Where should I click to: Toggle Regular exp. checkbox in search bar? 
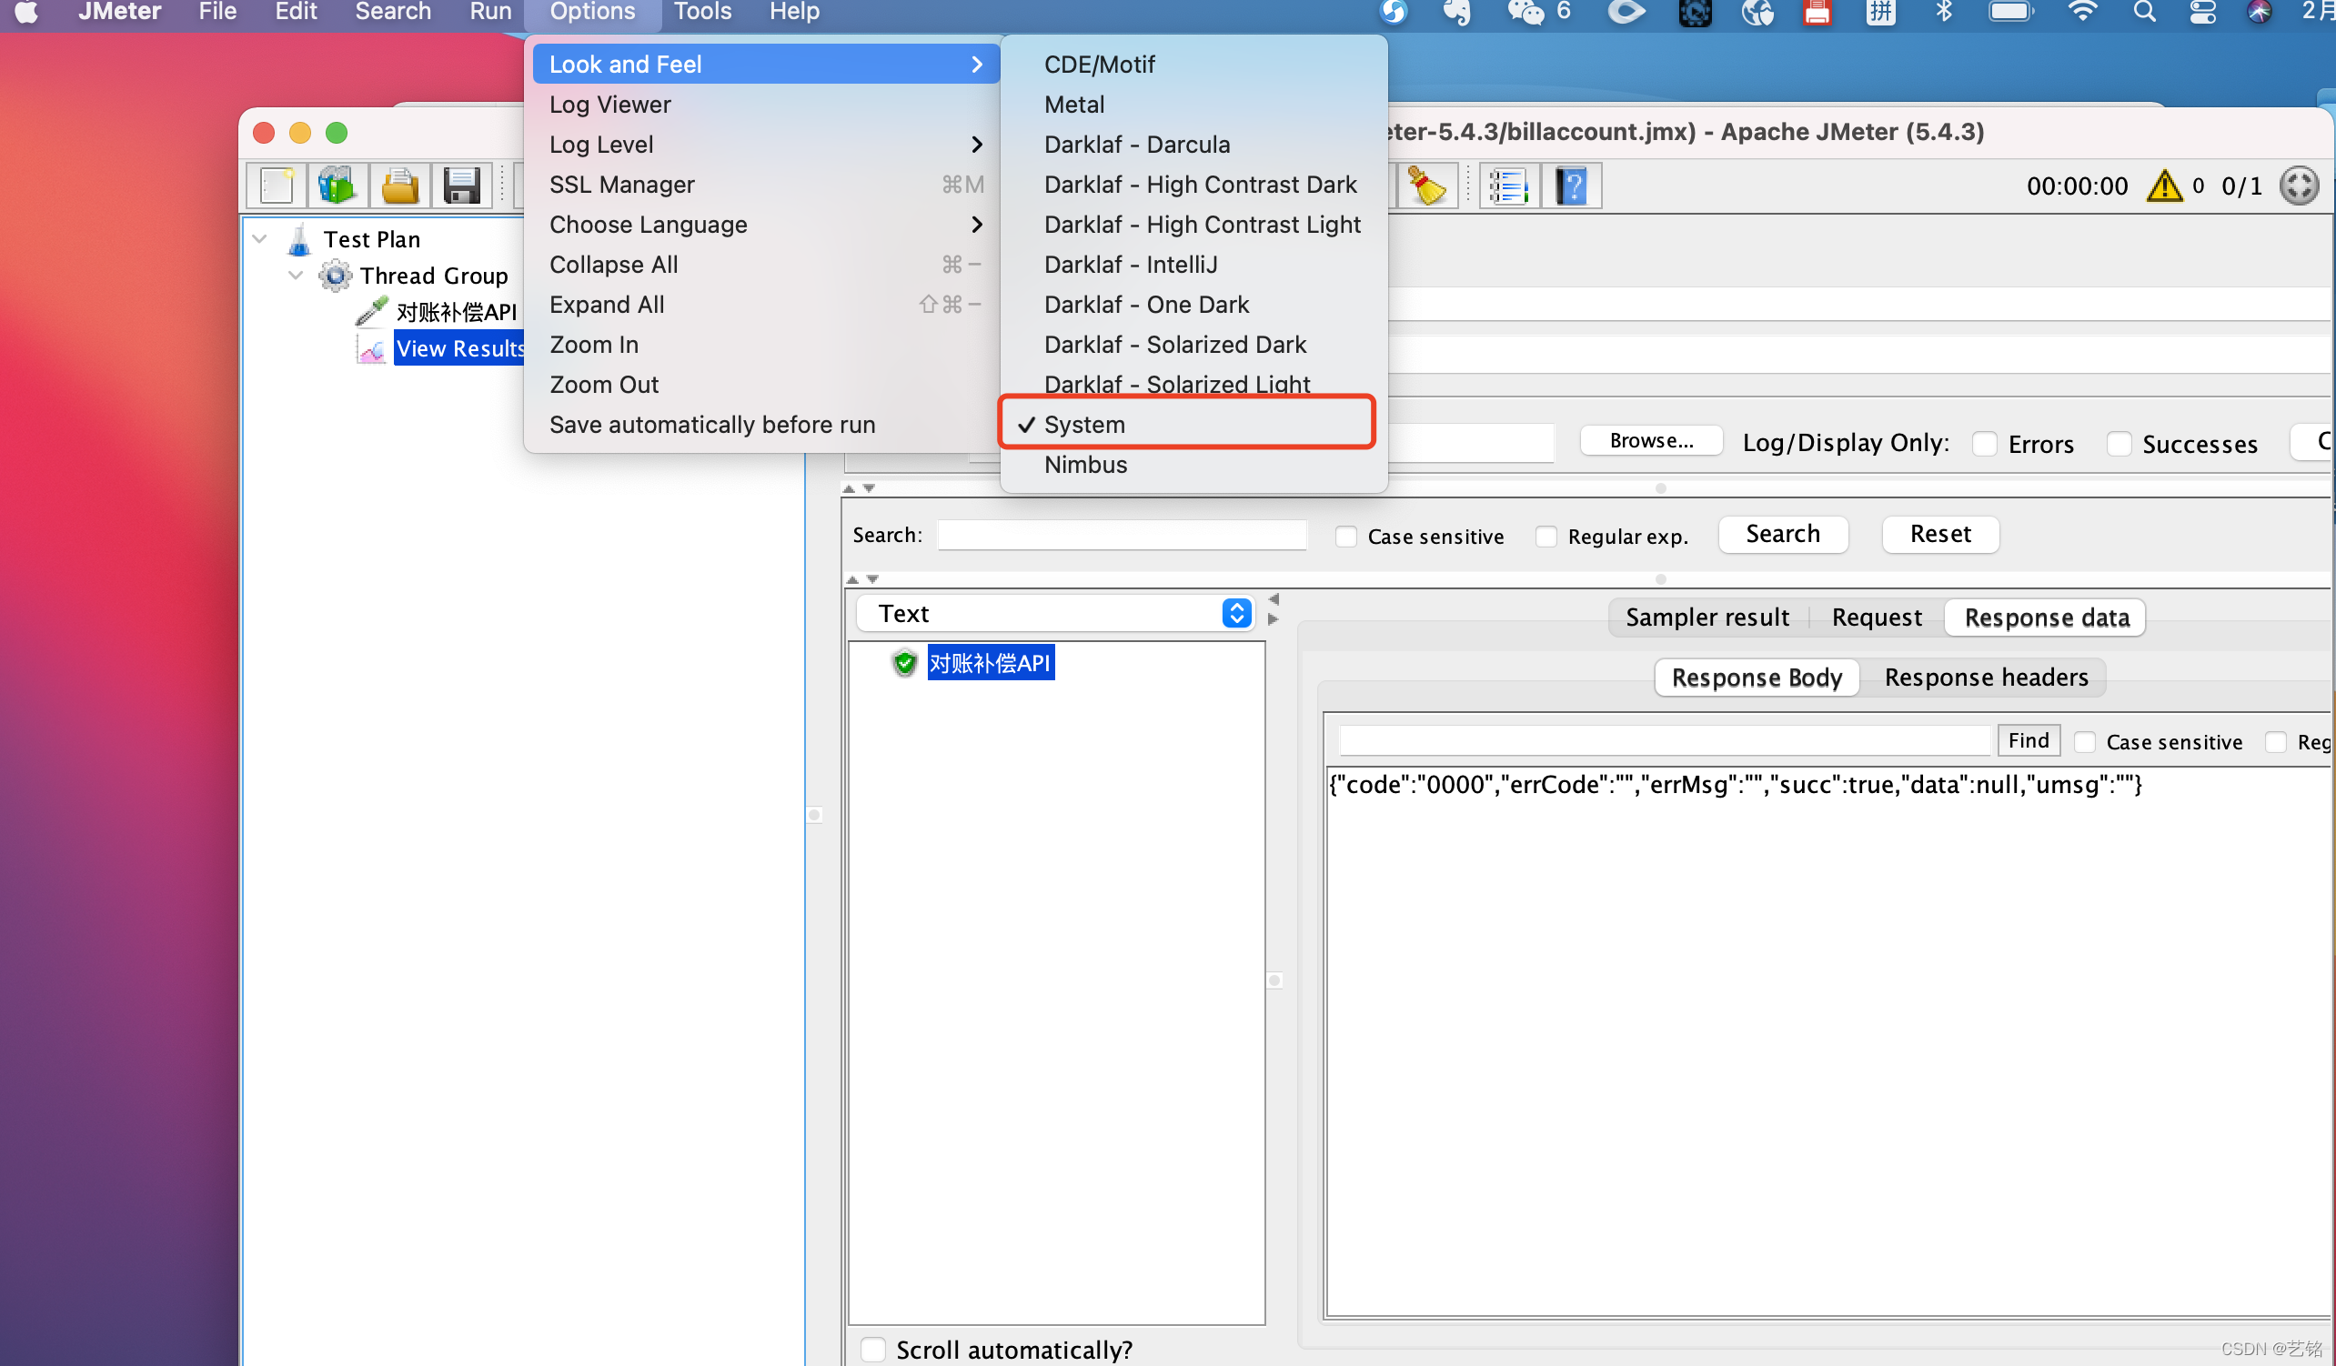[x=1541, y=535]
